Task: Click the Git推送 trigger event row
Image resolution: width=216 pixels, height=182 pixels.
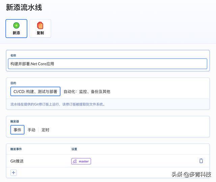Action: (17, 161)
